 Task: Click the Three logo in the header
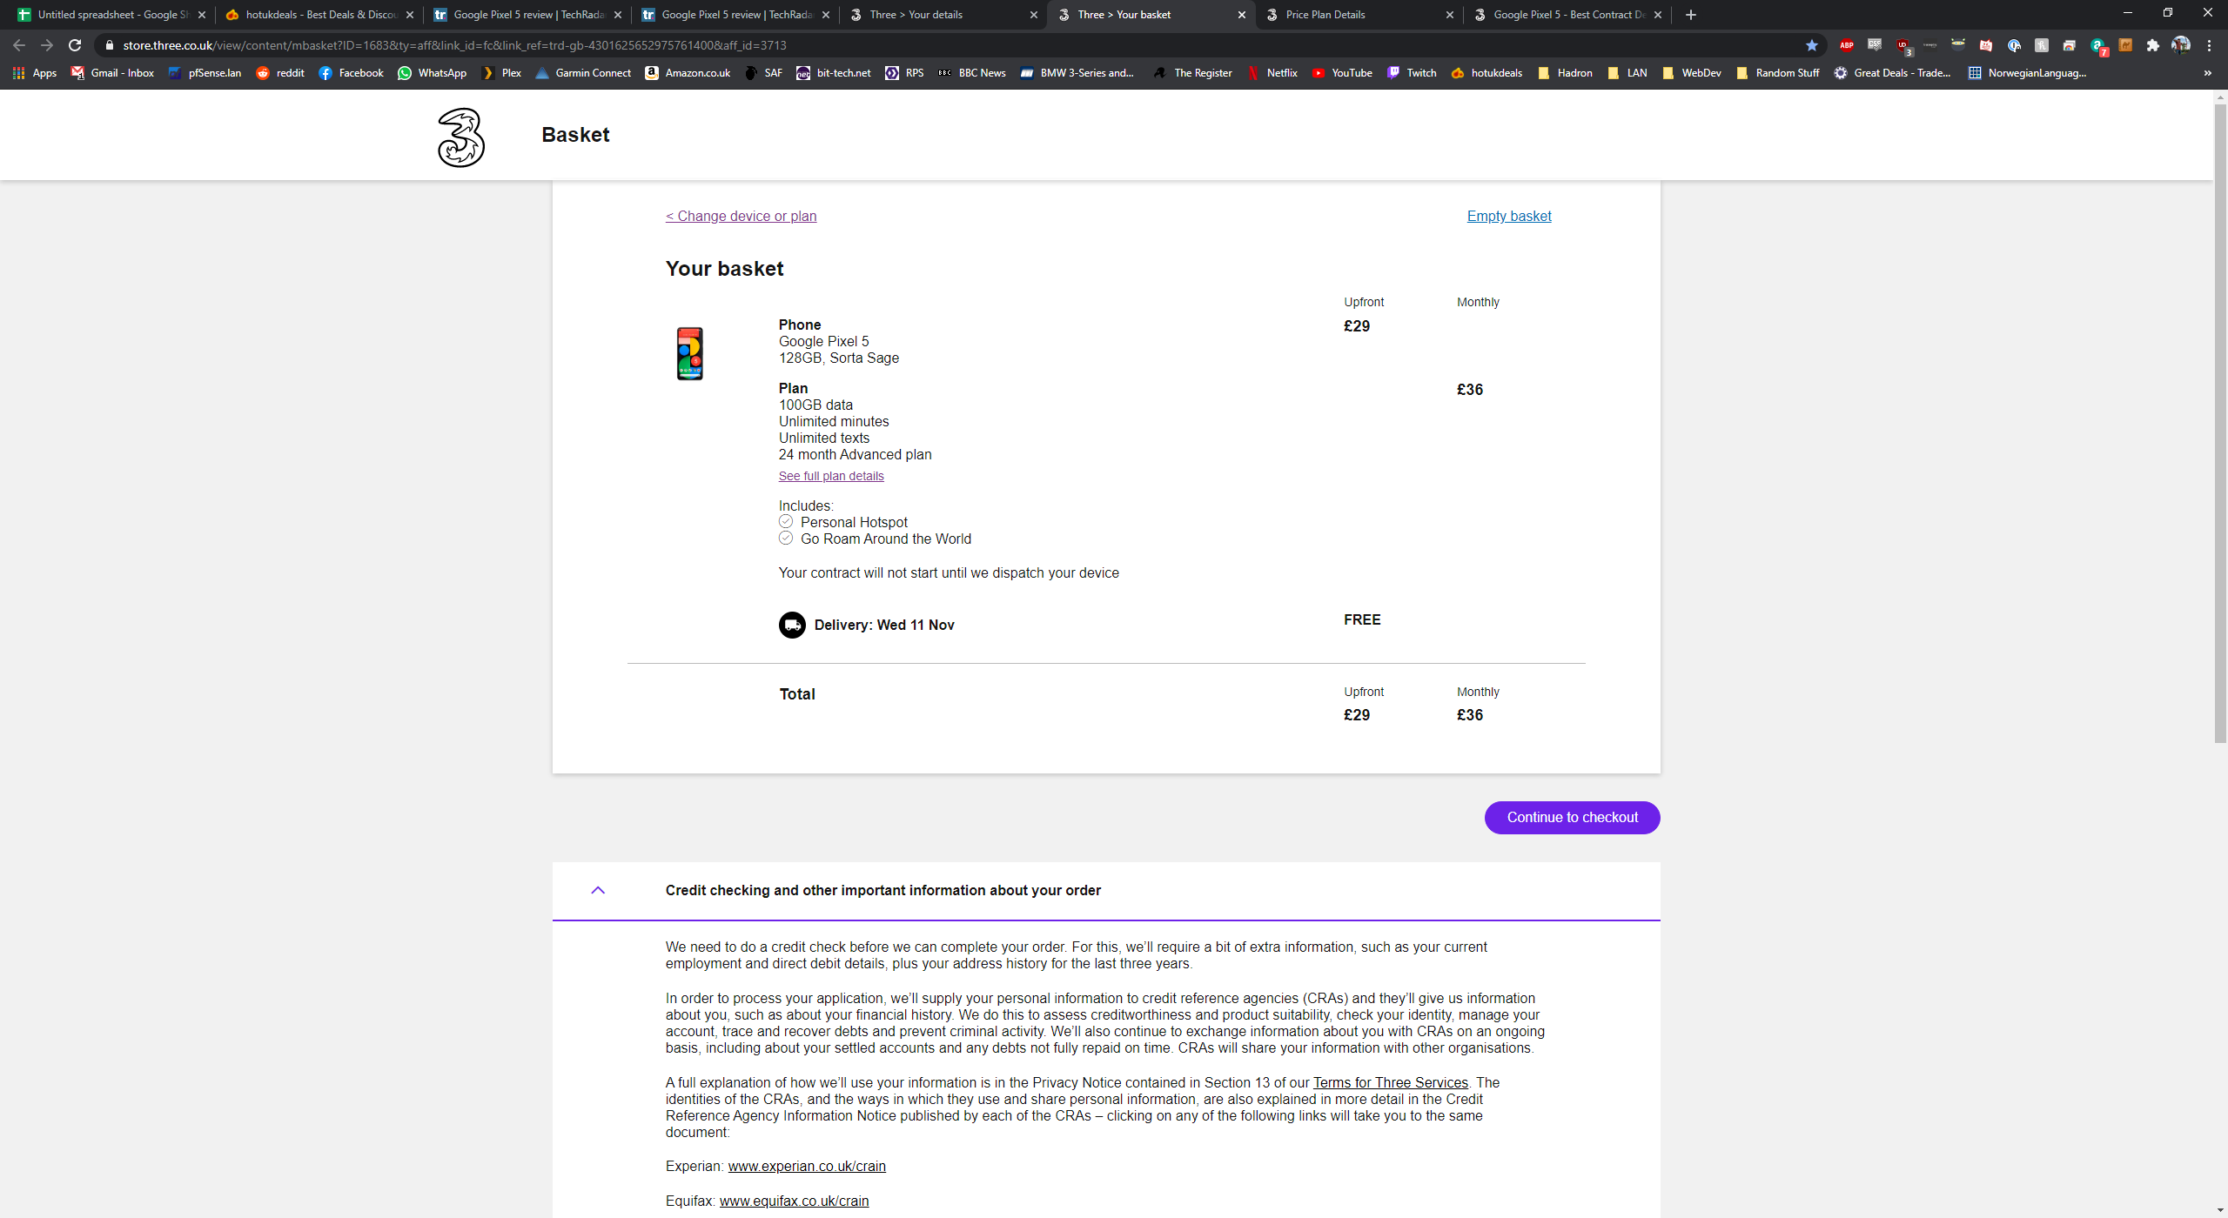pos(460,137)
